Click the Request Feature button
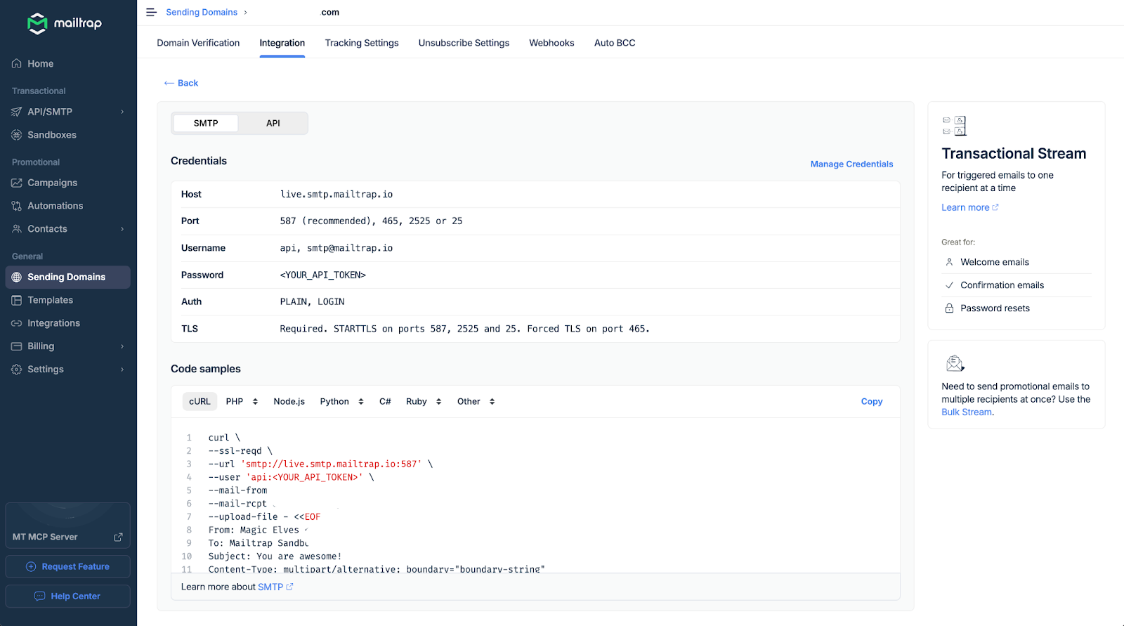The height and width of the screenshot is (626, 1124). 68,566
